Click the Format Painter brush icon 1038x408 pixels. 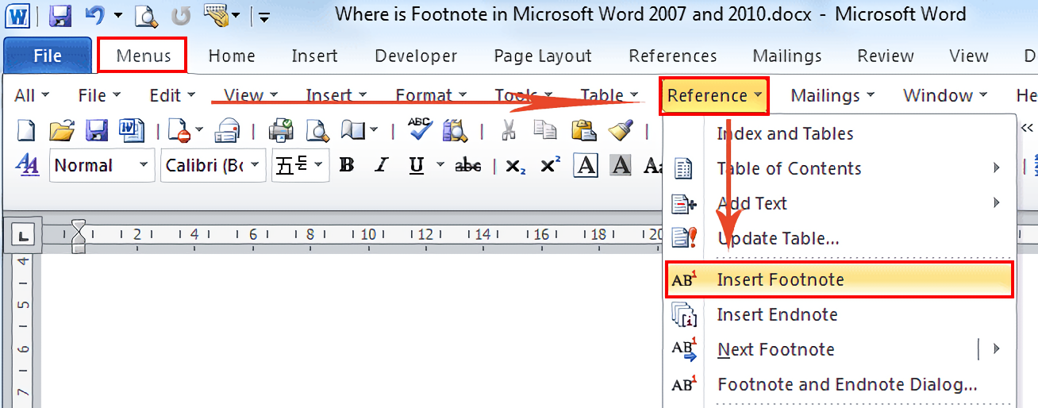[x=620, y=130]
